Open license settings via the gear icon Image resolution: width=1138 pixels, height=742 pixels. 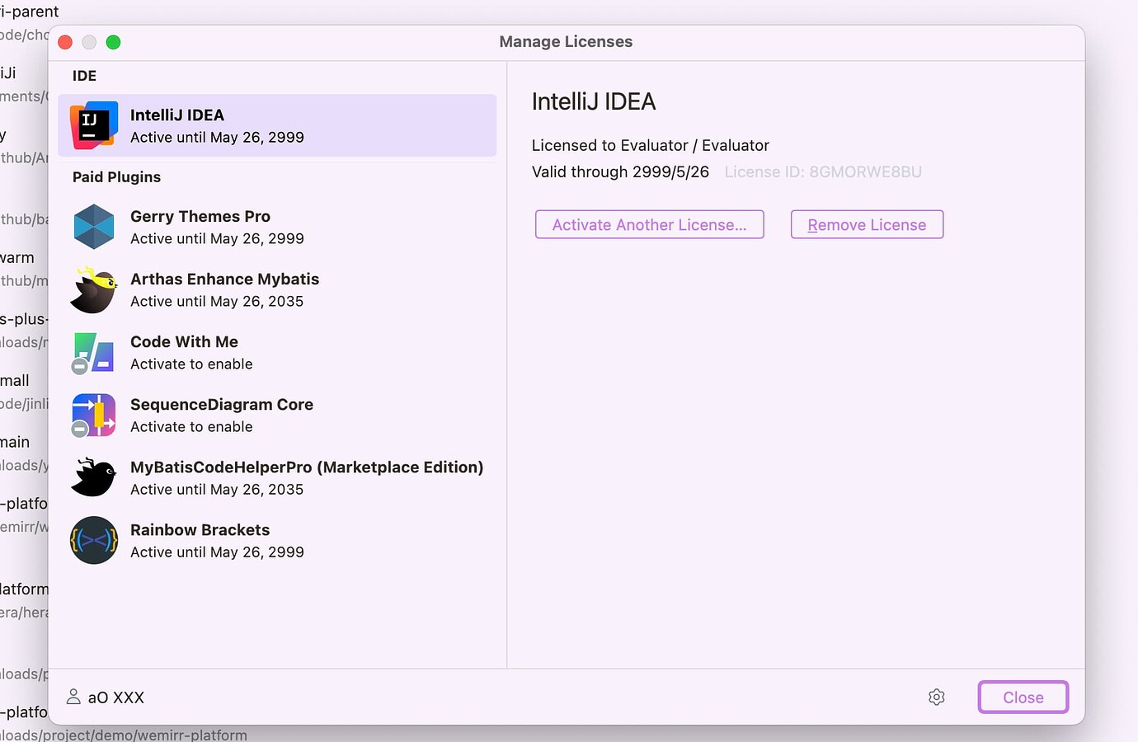pyautogui.click(x=937, y=697)
